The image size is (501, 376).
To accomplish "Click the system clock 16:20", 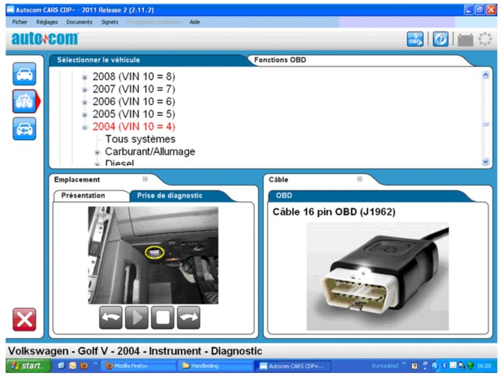I will 484,366.
